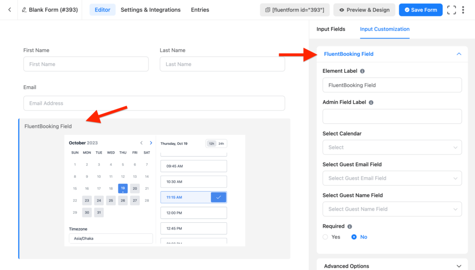475x270 pixels.
Task: Select October 23 in the calendar
Action: point(87,200)
